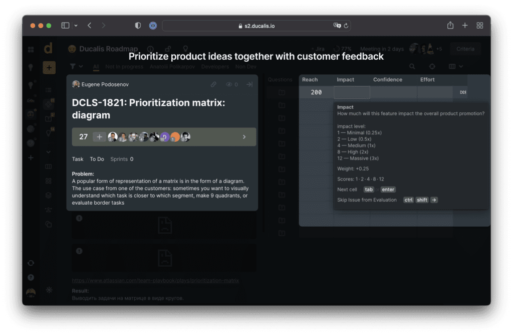Click the Safari privacy shield icon
Image resolution: width=513 pixels, height=335 pixels.
click(138, 26)
